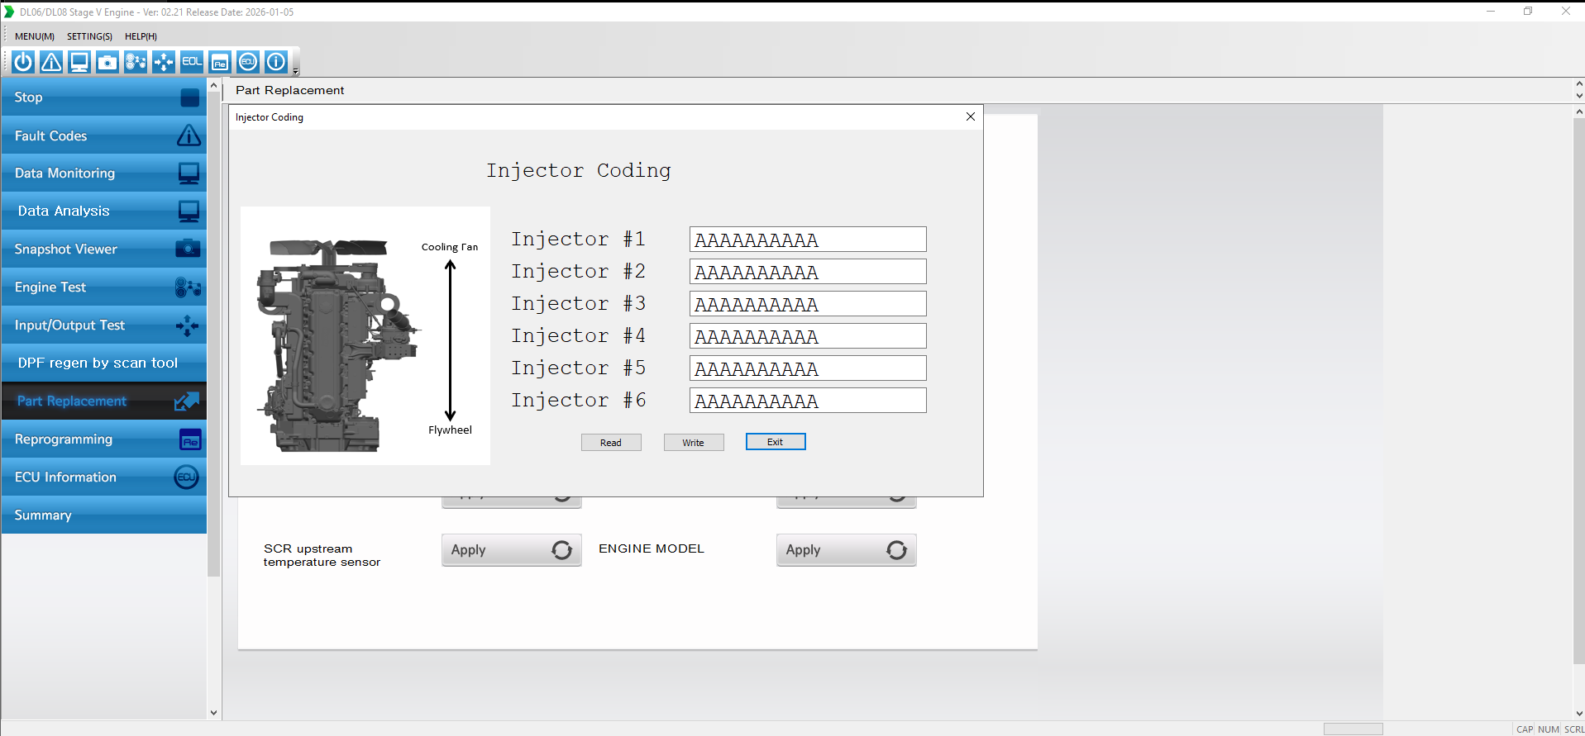Open DPF regen by scan tool
Viewport: 1585px width, 736px height.
(x=104, y=363)
